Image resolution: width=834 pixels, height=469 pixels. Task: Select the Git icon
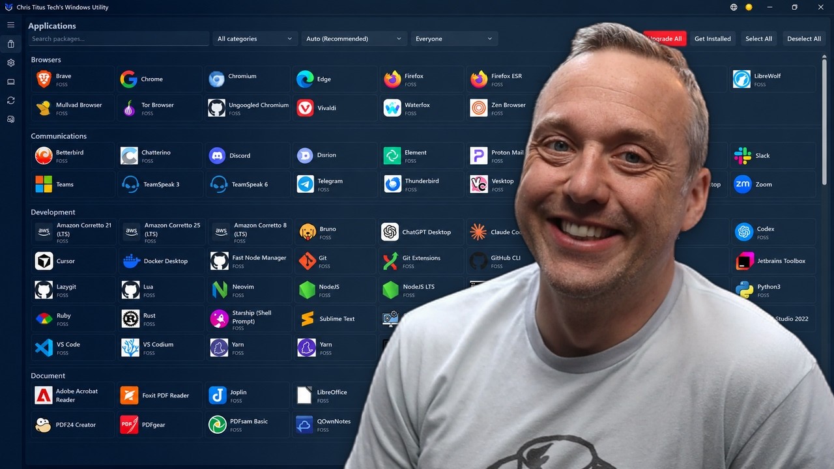307,261
